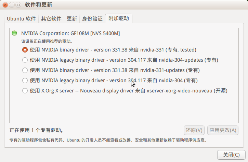248x162 pixels.
Task: Select the 附加驱动 tab
Action: point(119,18)
